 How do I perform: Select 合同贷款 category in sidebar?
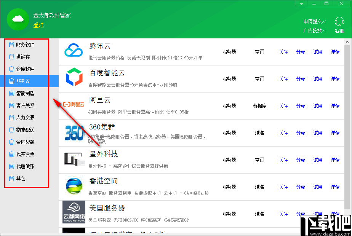pos(29,142)
